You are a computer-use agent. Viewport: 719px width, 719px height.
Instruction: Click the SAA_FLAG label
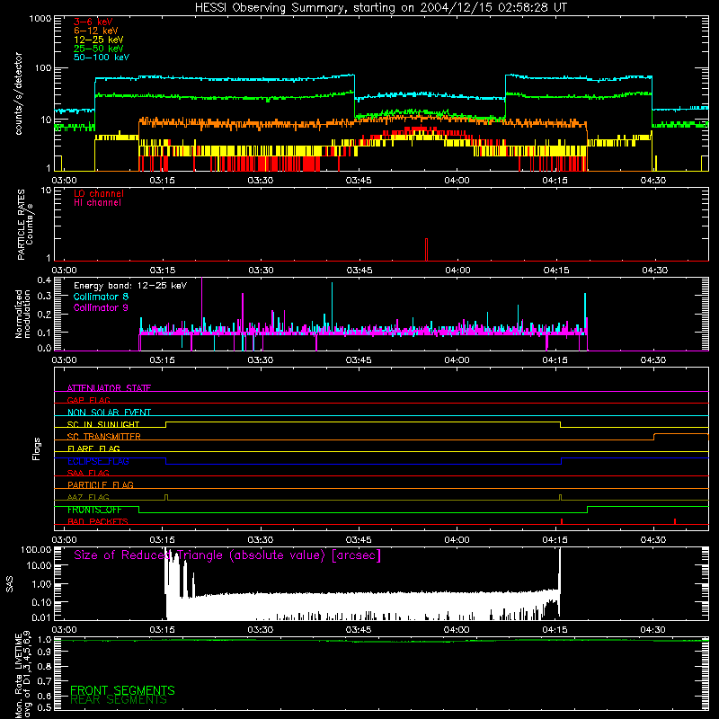tap(88, 473)
